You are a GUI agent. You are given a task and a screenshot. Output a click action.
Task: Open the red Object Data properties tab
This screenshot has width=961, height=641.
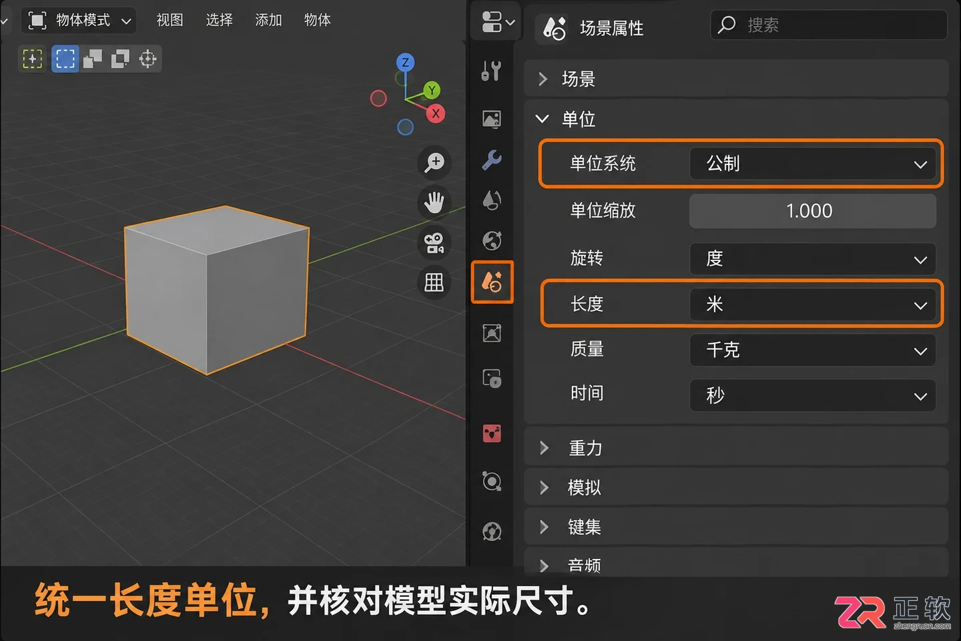tap(492, 433)
